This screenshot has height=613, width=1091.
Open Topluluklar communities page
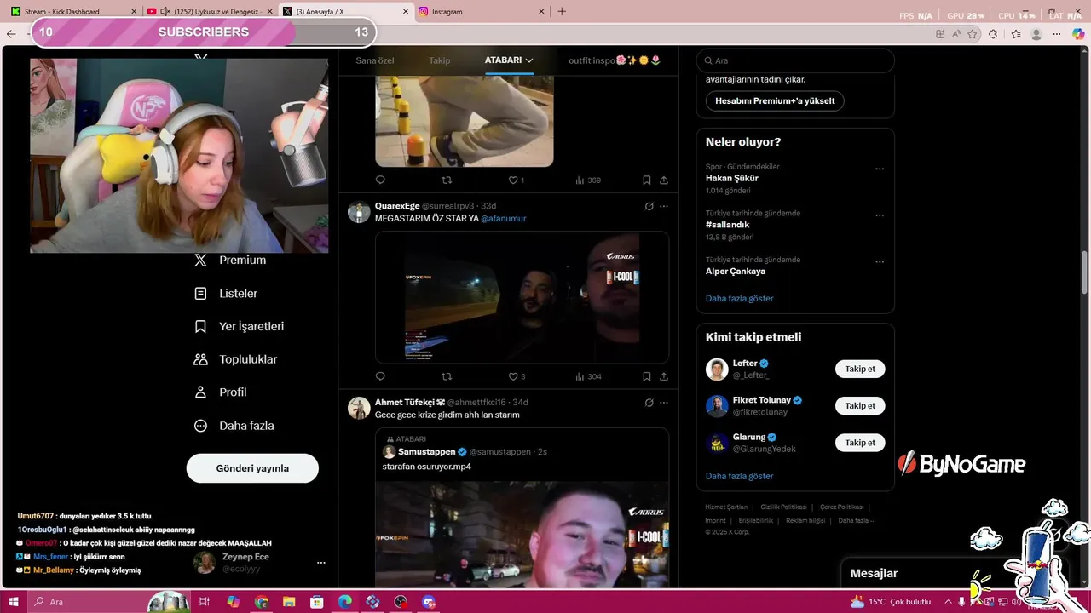pyautogui.click(x=236, y=360)
